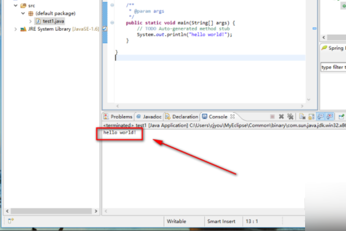The width and height of the screenshot is (346, 231).
Task: Select test1.java in package explorer
Action: click(54, 21)
